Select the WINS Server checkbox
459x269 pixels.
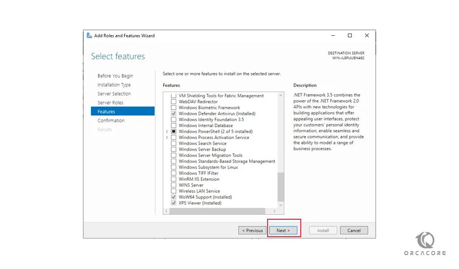click(173, 185)
